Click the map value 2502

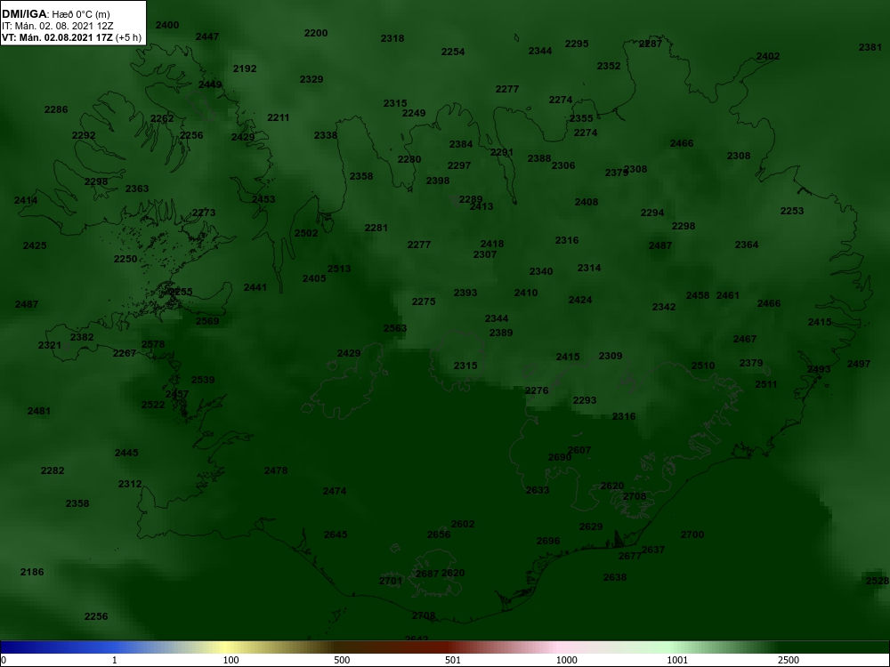point(306,232)
